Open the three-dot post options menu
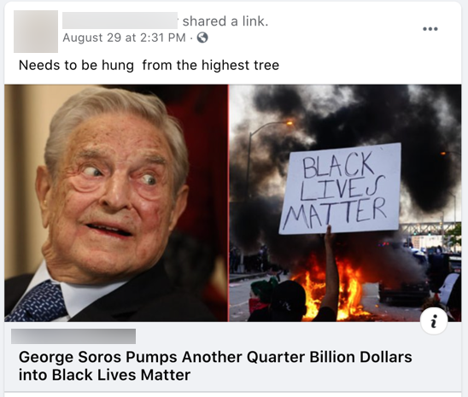This screenshot has height=397, width=468. point(430,29)
